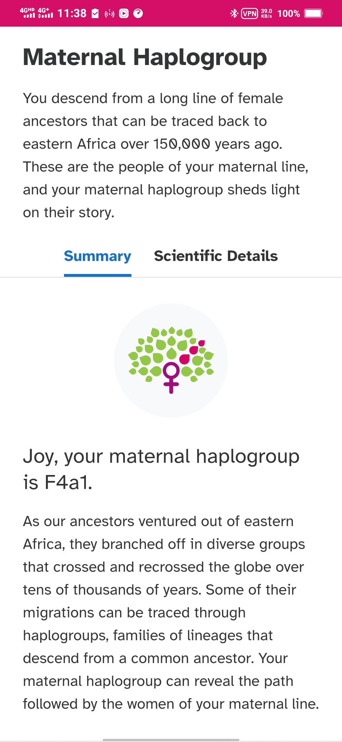This screenshot has height=742, width=342.
Task: Tap the network speed KB/s indicator
Action: [266, 13]
